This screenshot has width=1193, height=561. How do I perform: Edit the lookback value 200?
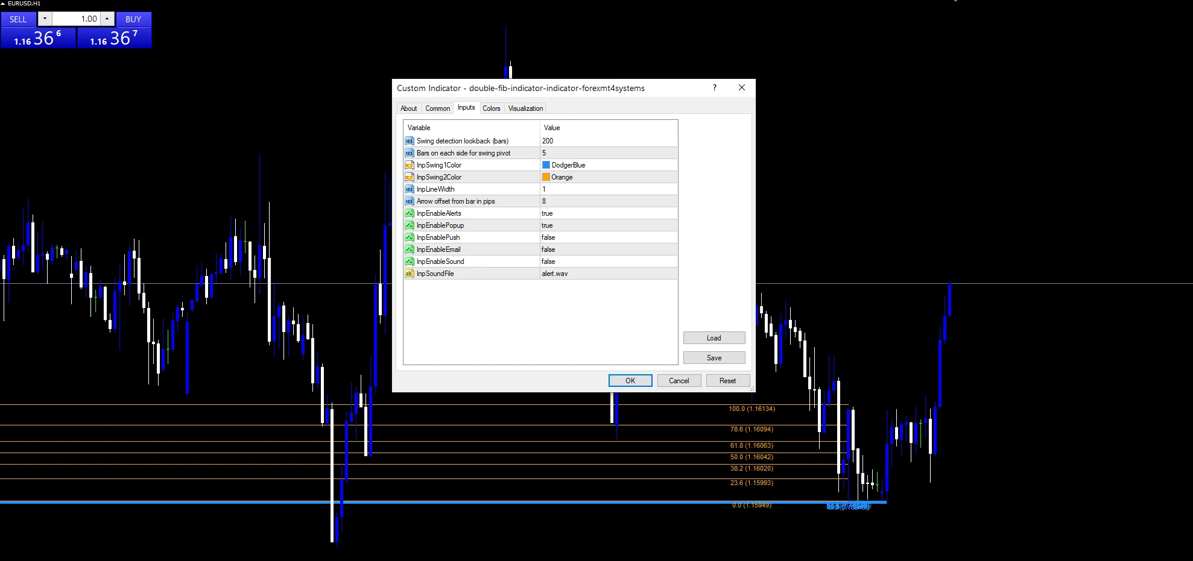(x=609, y=141)
